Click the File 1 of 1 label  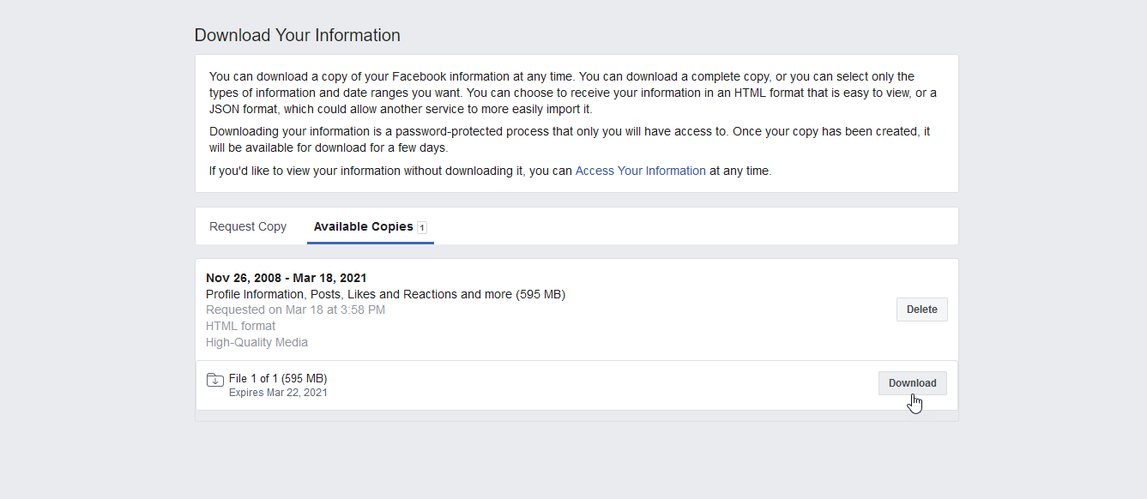[x=278, y=378]
